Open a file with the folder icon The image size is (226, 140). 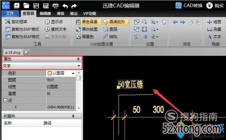[26, 6]
